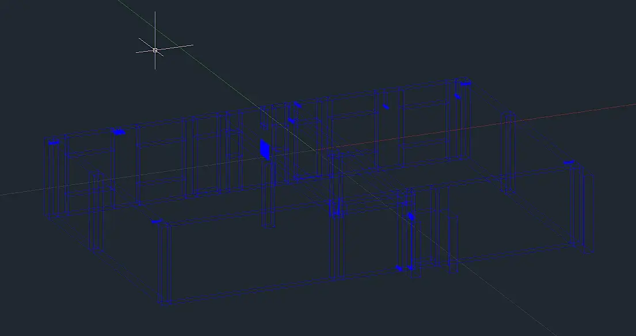Pick the bottom edge of long front wall
The height and width of the screenshot is (336, 636).
[249, 291]
